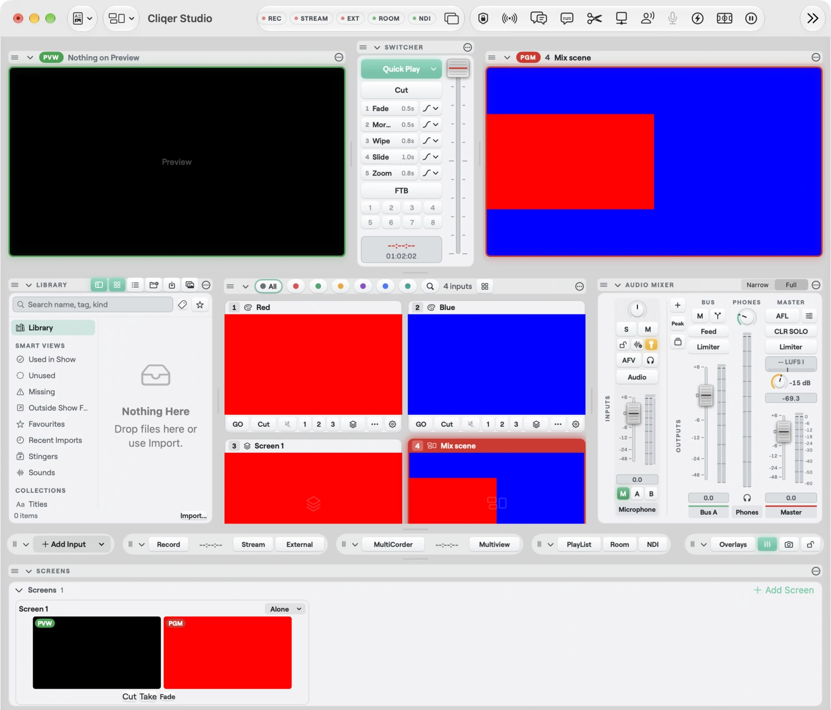Click the MultiCorder button

click(x=393, y=544)
